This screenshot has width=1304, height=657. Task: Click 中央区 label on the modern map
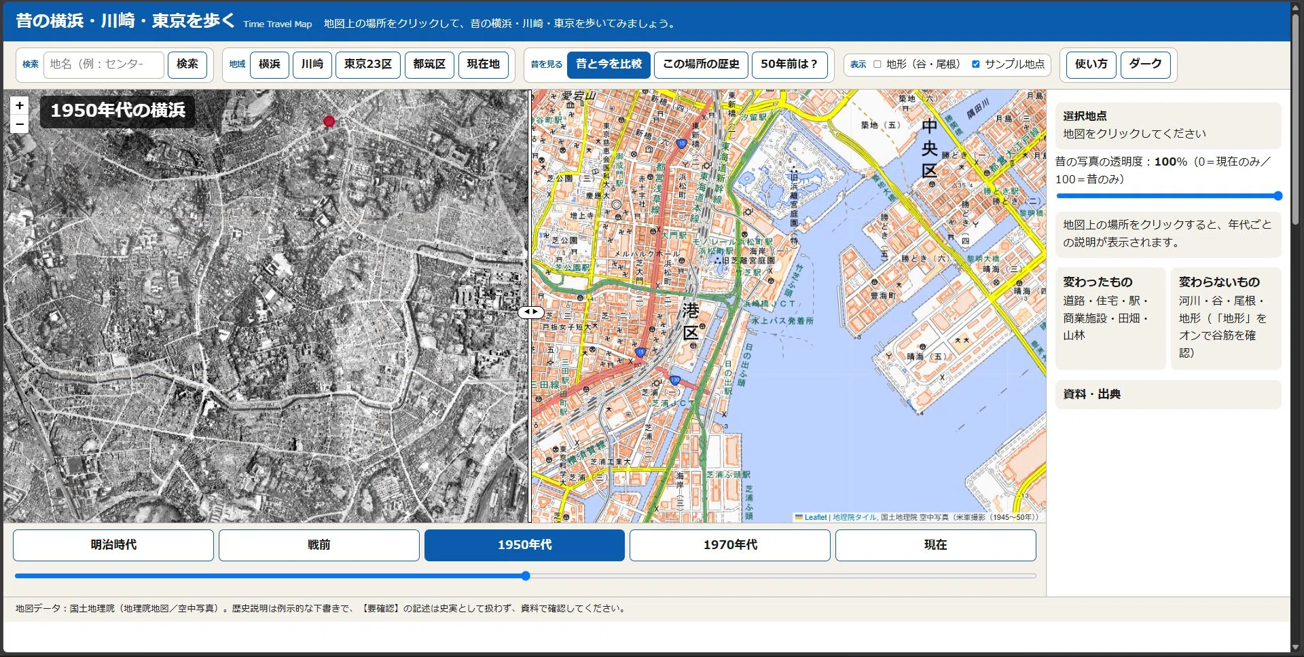[929, 148]
